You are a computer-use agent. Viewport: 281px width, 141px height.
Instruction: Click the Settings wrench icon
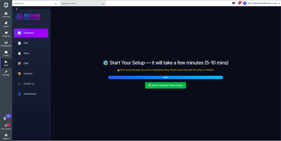click(x=6, y=73)
